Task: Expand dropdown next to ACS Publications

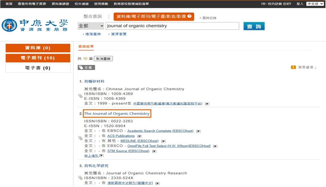Action: [x=140, y=136]
